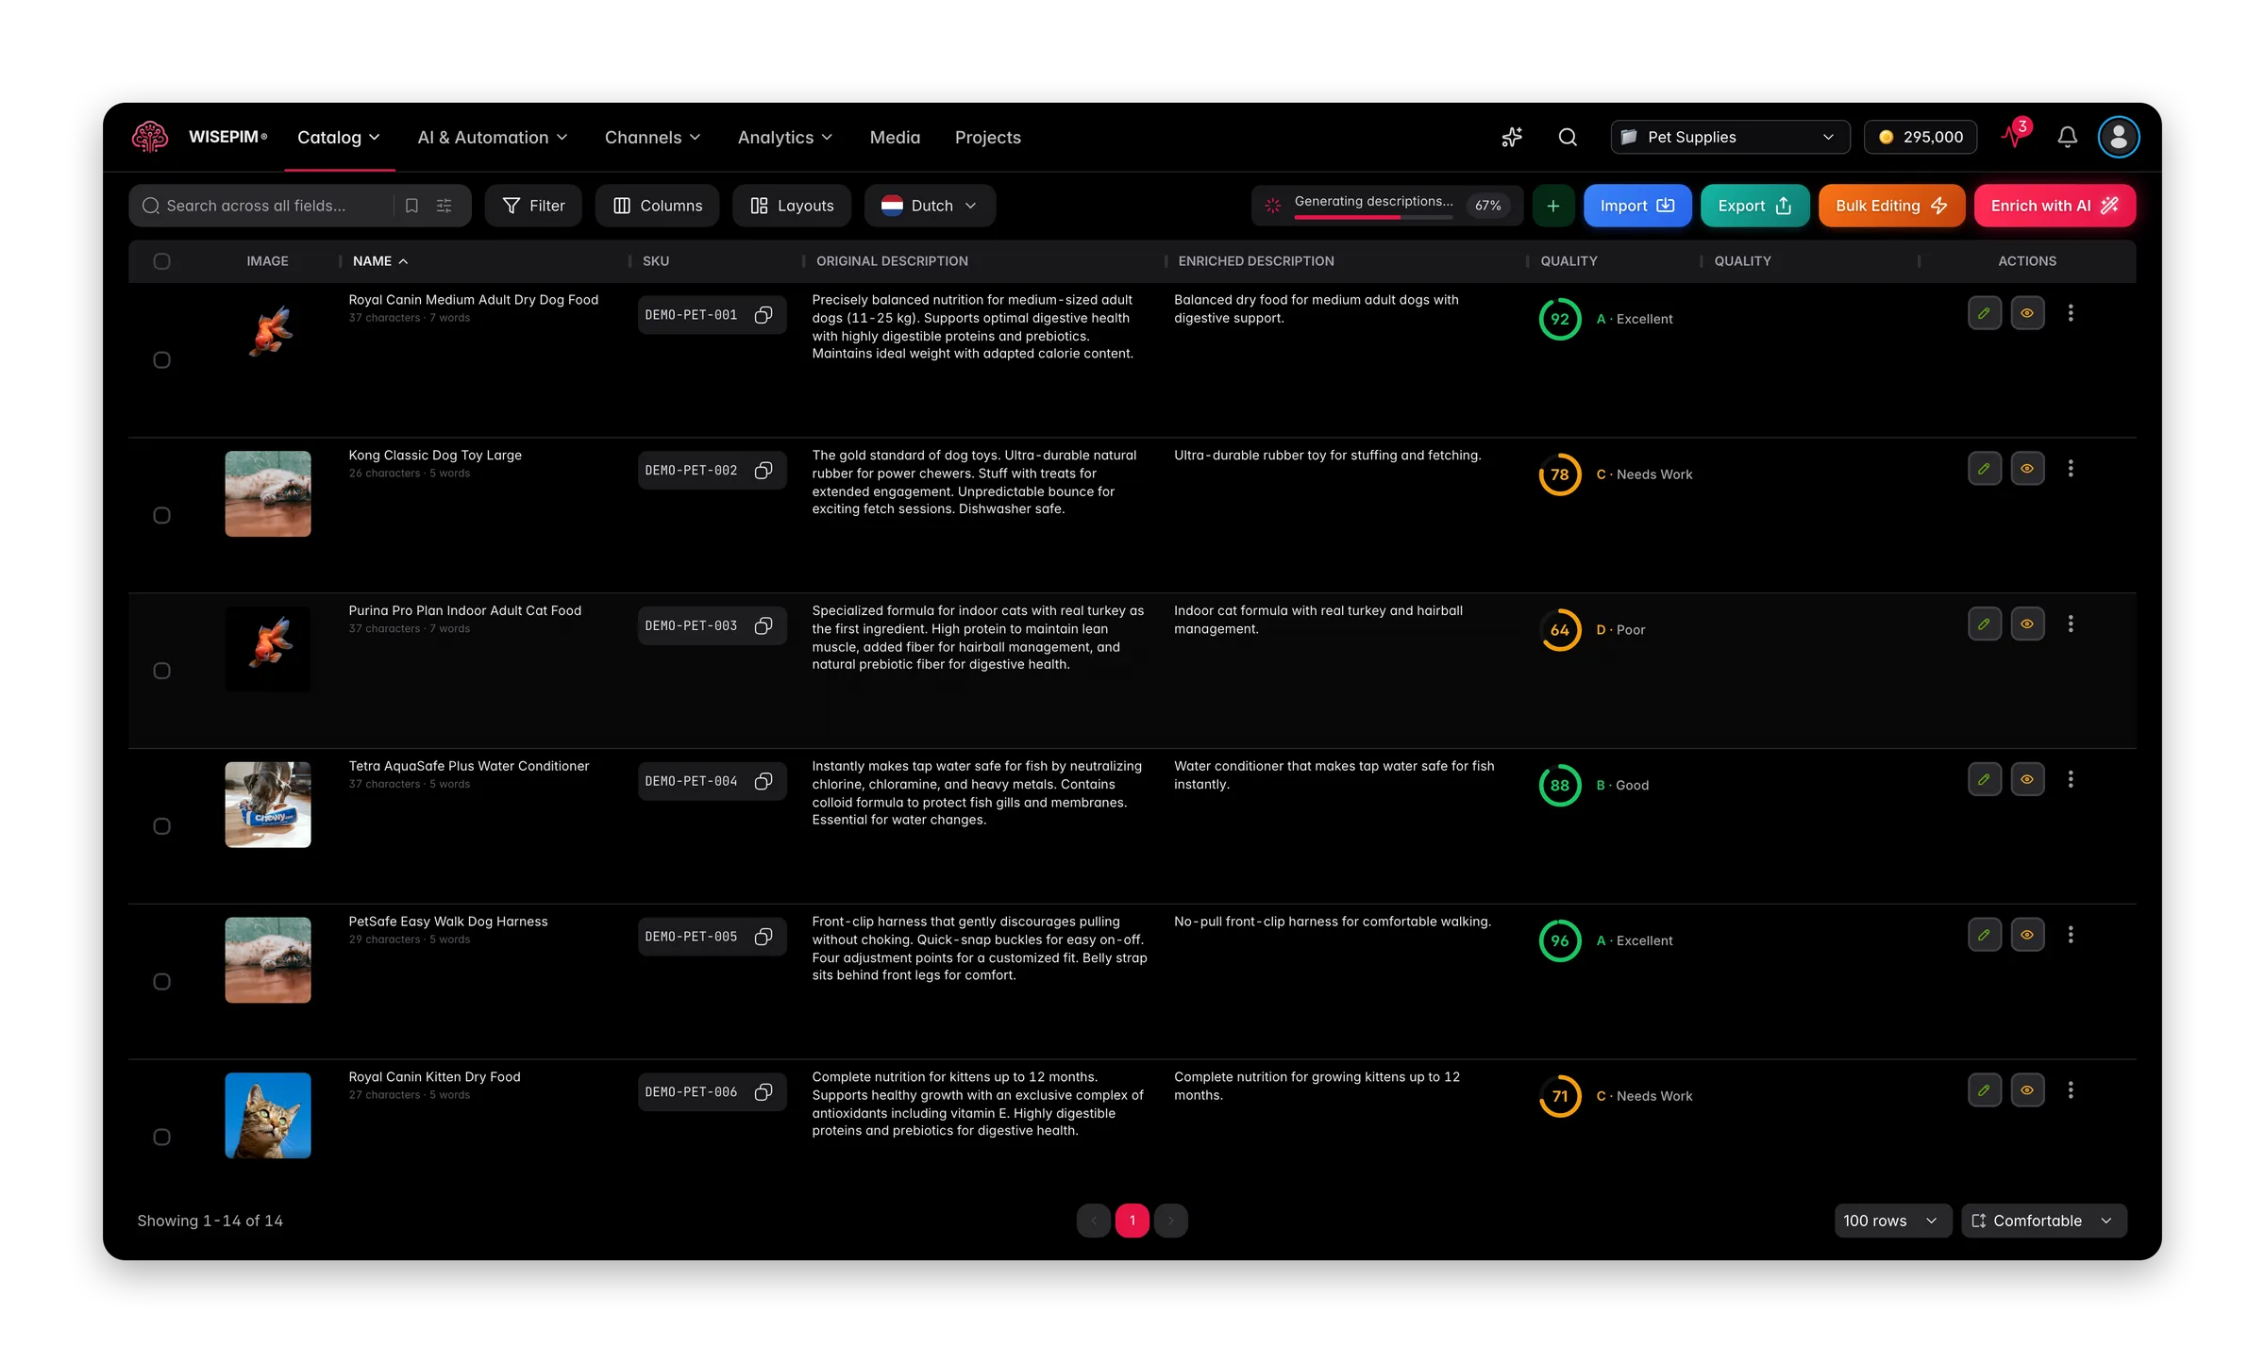The image size is (2265, 1363).
Task: Open the AI sparkle assistant icon
Action: point(1512,137)
